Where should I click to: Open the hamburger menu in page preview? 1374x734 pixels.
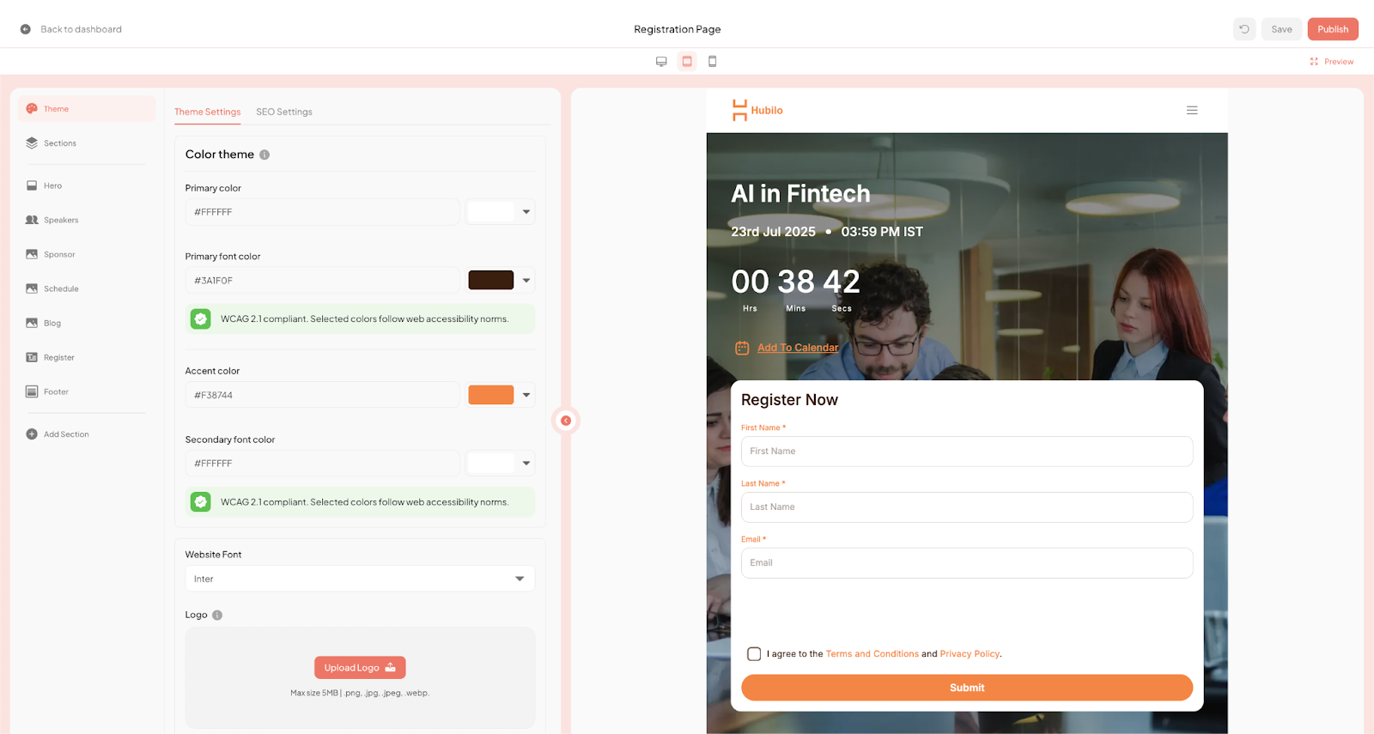point(1192,110)
